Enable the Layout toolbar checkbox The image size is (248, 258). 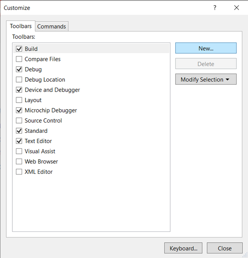[x=19, y=100]
